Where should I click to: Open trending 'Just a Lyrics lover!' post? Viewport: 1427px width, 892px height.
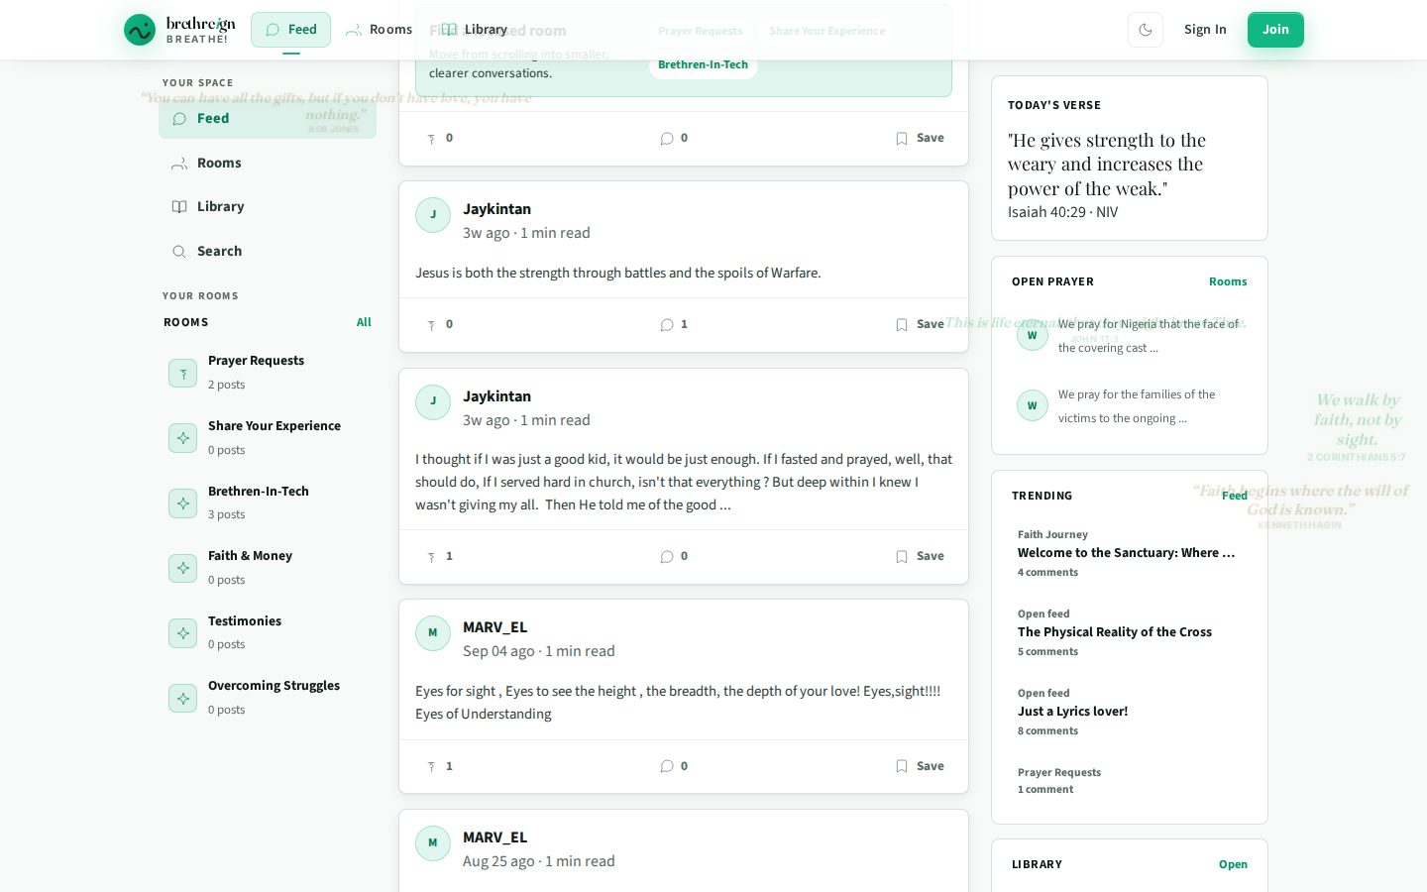(1130, 712)
